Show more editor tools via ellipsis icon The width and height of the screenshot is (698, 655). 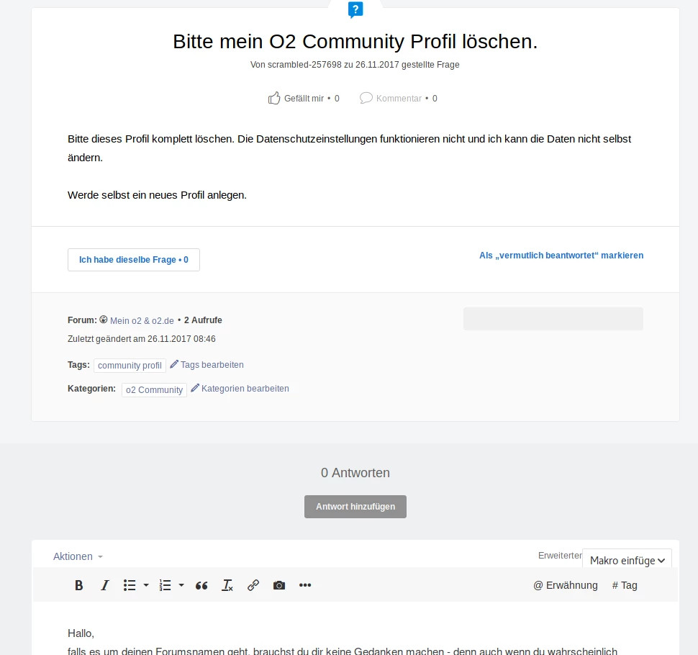point(305,585)
